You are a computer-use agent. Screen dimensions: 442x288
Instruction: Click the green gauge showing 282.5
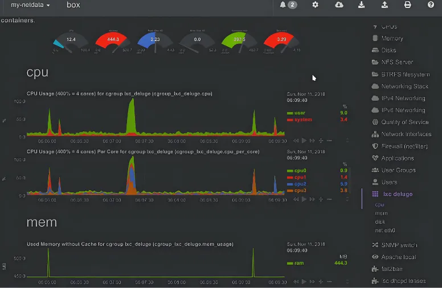(239, 42)
